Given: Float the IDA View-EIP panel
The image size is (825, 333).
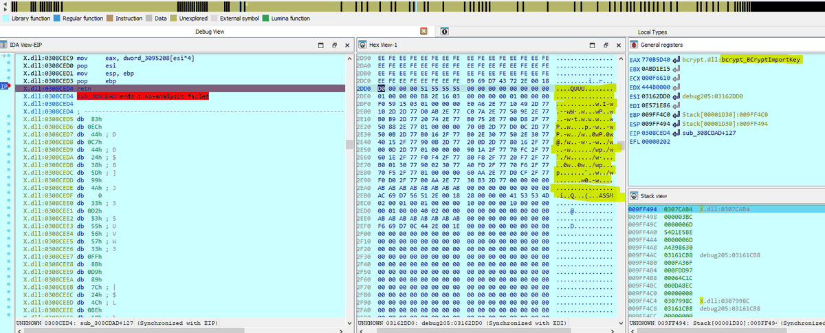Looking at the screenshot, I should tap(335, 45).
